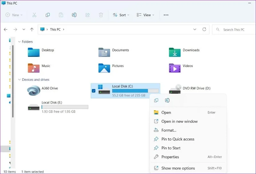Click '1.93 GB free of 1.95 GB' text
Screen dimensions: 256x174
59,112
